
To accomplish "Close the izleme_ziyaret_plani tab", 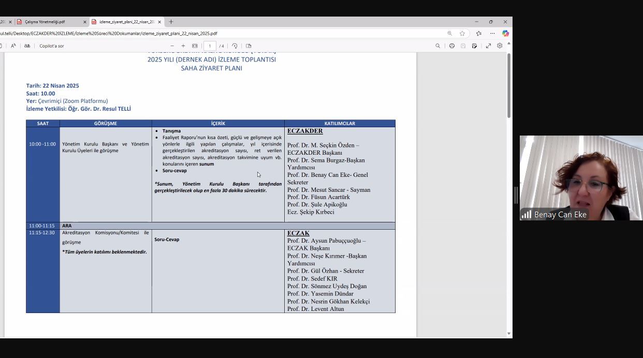I will tap(159, 22).
